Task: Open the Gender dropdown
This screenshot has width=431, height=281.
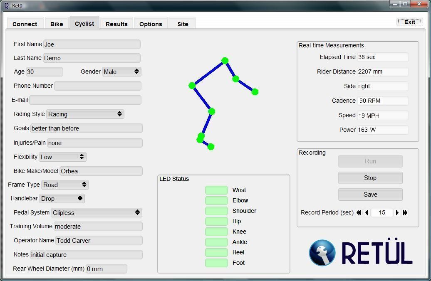Action: click(x=121, y=71)
